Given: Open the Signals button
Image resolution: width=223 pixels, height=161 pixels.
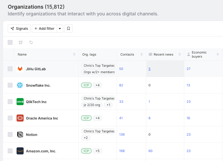Looking at the screenshot, I should [x=19, y=29].
